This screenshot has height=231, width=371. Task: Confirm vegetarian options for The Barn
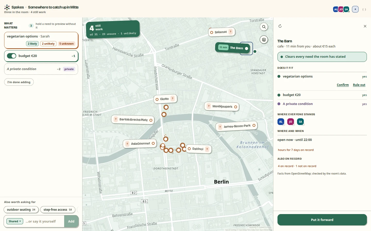[343, 85]
